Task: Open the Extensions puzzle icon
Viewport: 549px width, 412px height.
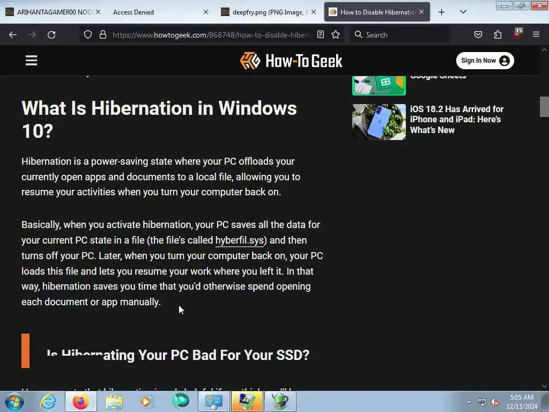Action: tap(498, 34)
